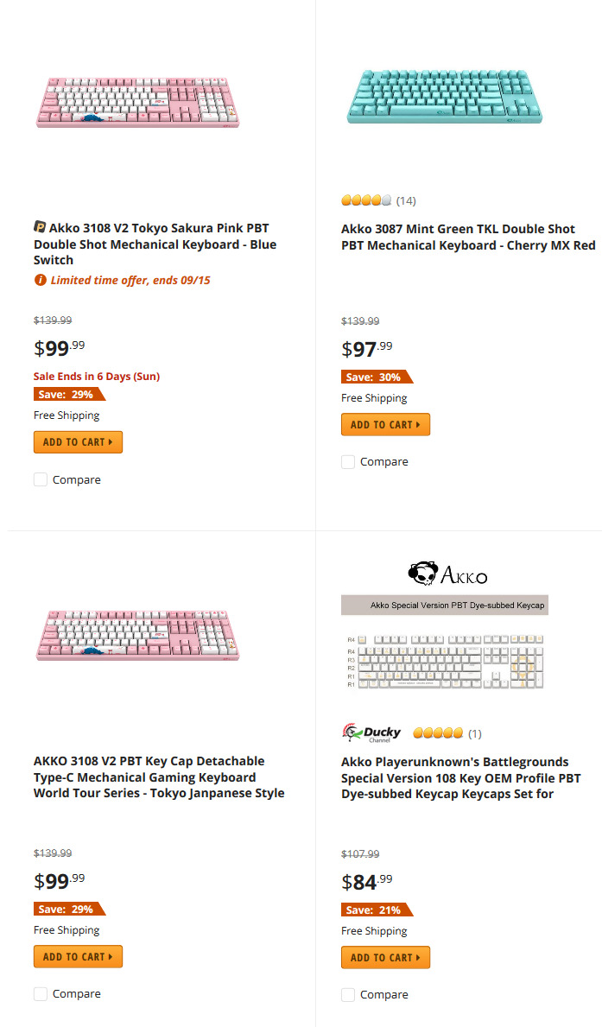
Task: Click the Save 21% badge
Action: point(377,910)
